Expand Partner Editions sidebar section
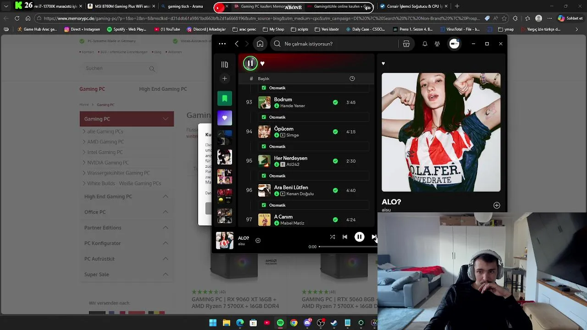The height and width of the screenshot is (330, 587). tap(127, 228)
